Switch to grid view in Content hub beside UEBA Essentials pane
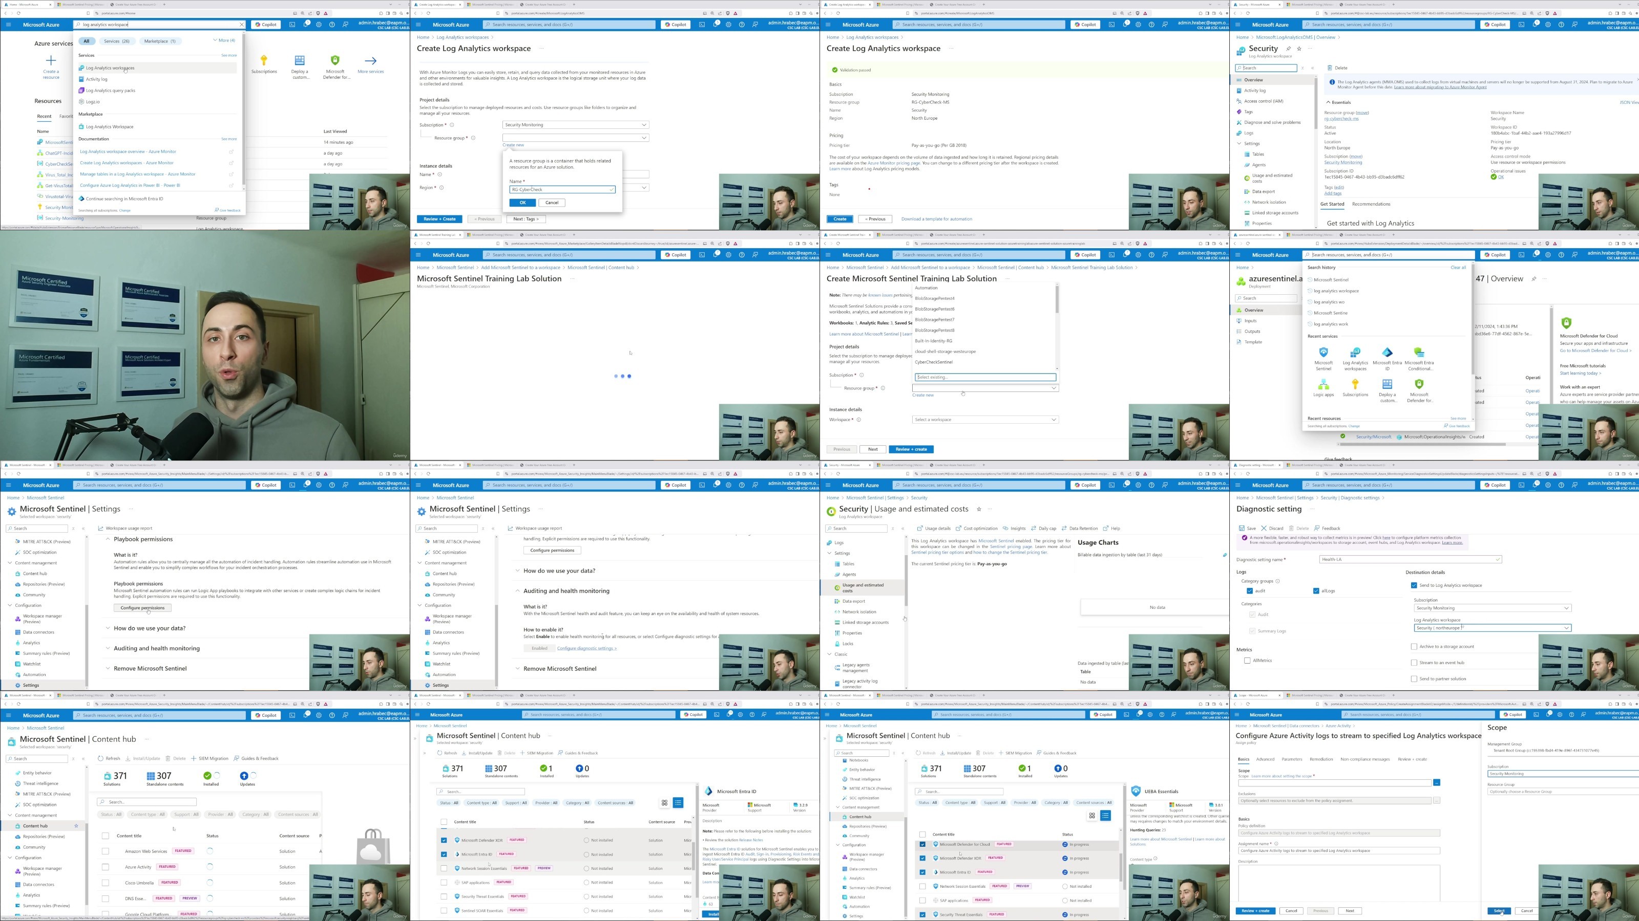 1092,816
